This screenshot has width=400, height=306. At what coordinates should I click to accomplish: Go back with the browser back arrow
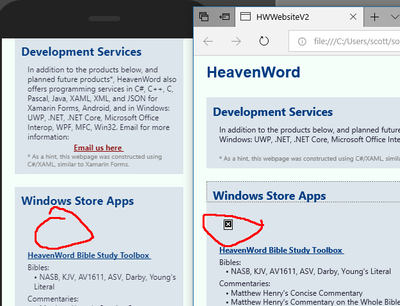208,41
